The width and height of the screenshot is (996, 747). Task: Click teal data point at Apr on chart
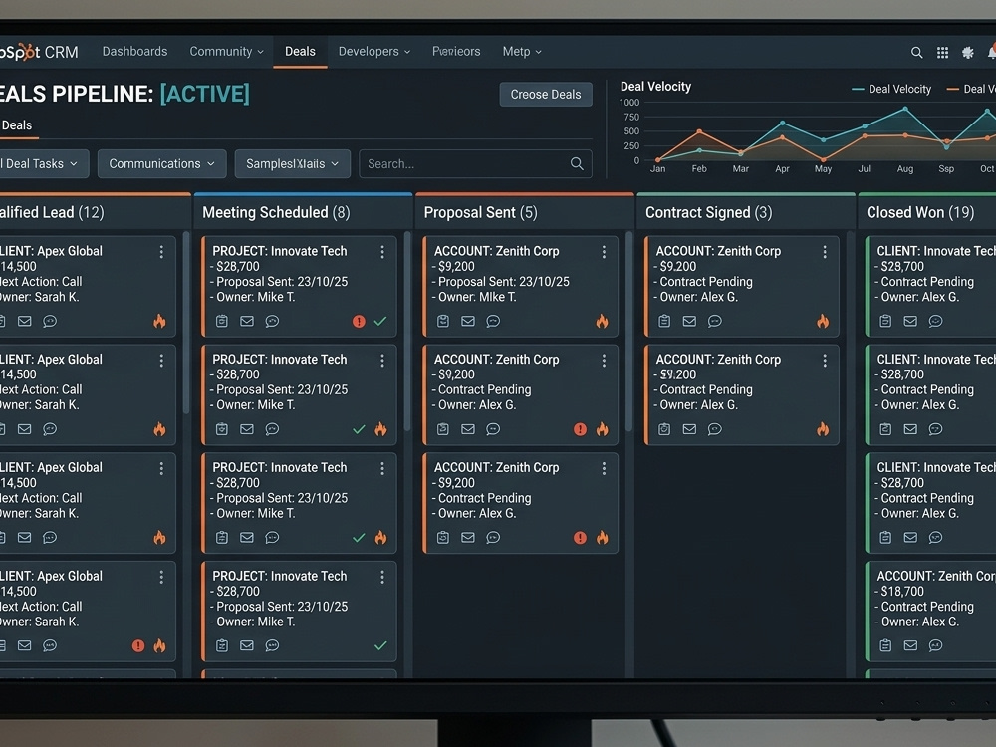pos(782,123)
